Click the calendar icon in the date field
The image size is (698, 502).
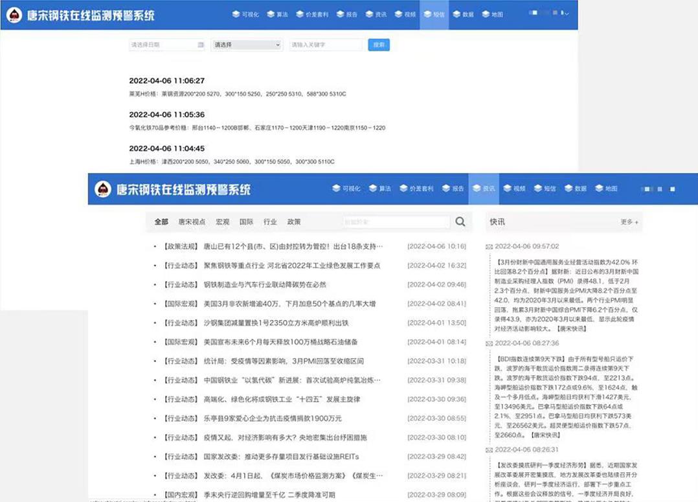(201, 45)
